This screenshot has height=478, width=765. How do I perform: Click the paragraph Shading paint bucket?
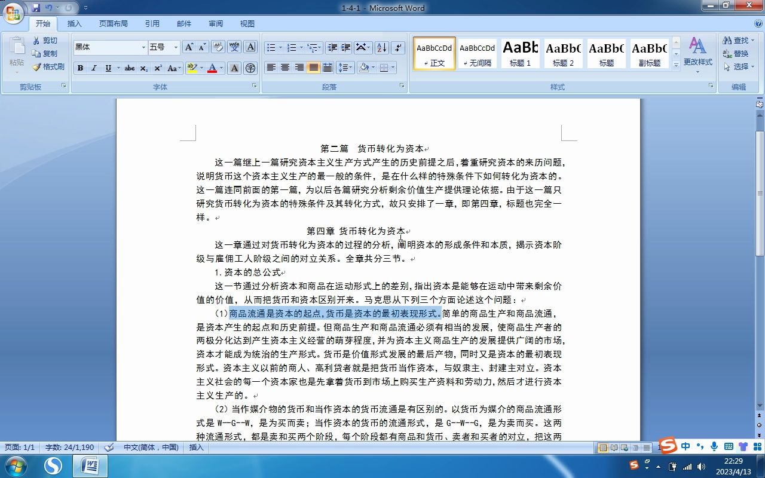(x=363, y=68)
